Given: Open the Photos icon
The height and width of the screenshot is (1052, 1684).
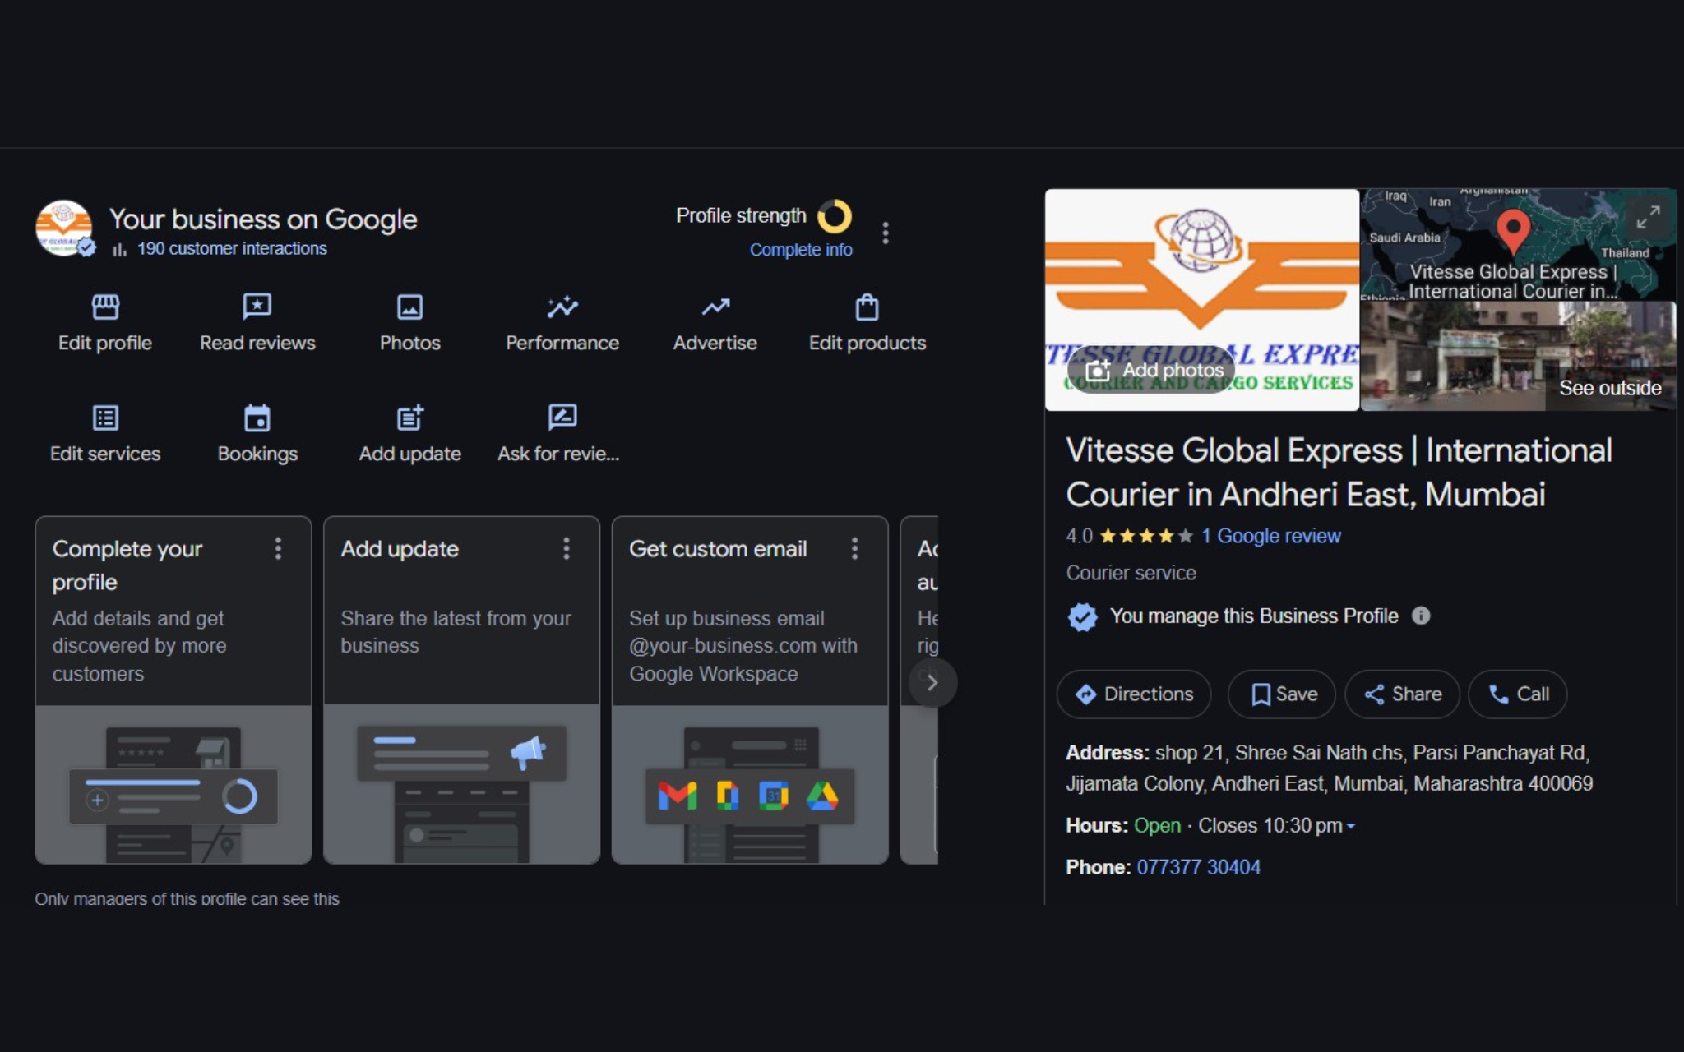Looking at the screenshot, I should [409, 307].
